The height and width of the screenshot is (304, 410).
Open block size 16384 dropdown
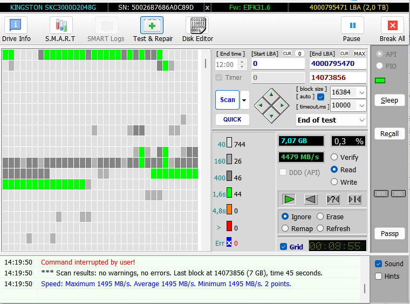click(x=362, y=92)
